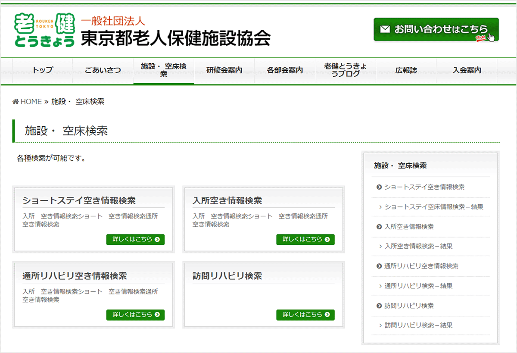Click HOME breadcrumb link
The width and height of the screenshot is (517, 353).
[x=31, y=102]
